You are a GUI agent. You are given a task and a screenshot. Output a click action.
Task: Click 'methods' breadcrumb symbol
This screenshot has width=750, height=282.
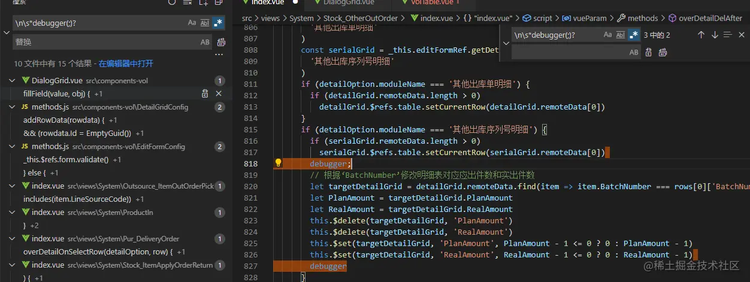[637, 18]
